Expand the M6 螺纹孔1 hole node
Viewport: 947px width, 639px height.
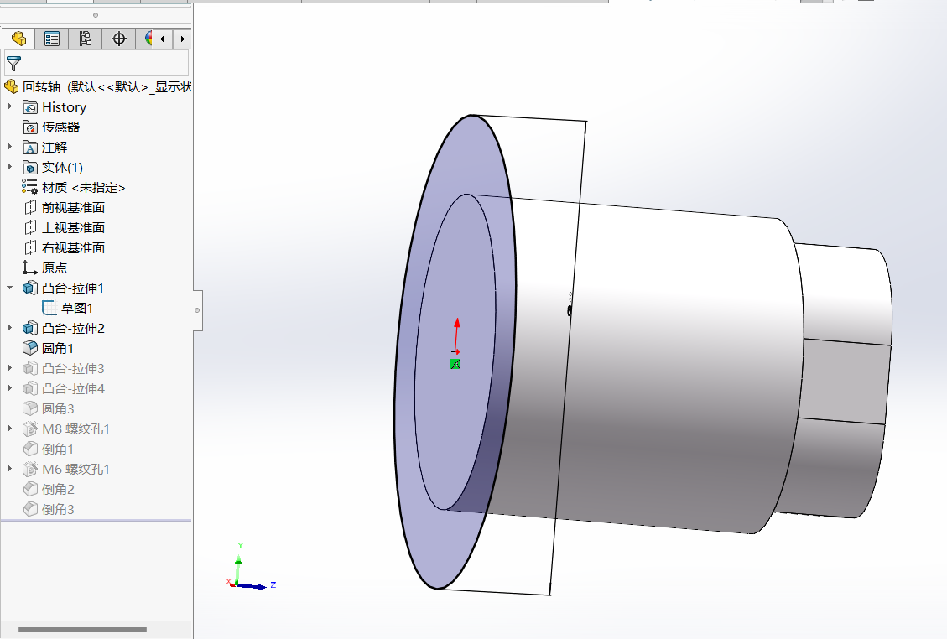10,469
